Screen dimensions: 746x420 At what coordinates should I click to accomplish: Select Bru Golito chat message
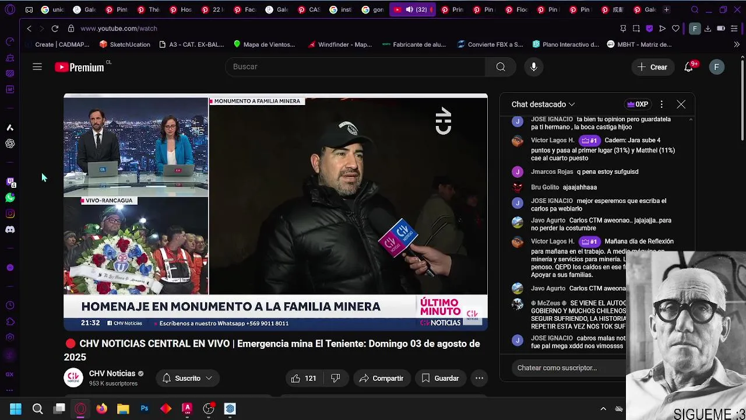pyautogui.click(x=564, y=187)
